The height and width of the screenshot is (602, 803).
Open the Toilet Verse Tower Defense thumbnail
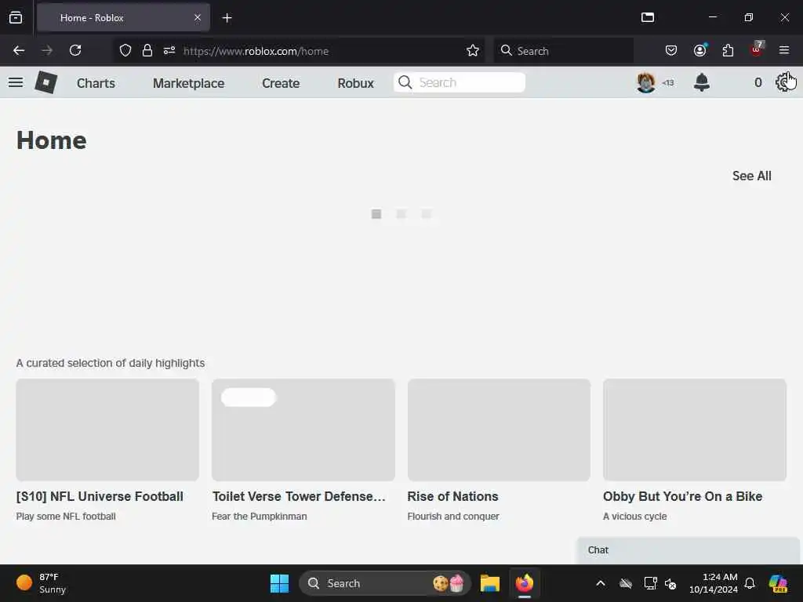pyautogui.click(x=303, y=430)
